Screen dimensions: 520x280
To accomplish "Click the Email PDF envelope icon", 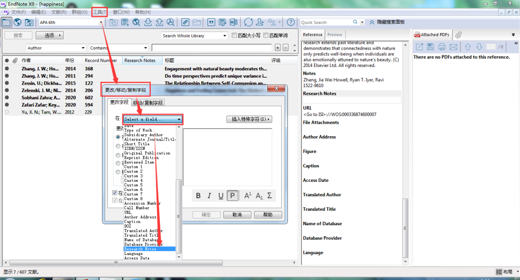I will click(x=454, y=47).
